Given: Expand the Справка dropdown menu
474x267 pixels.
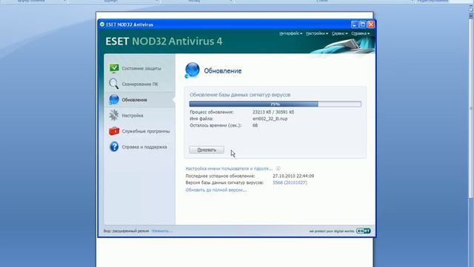Looking at the screenshot, I should pos(361,33).
